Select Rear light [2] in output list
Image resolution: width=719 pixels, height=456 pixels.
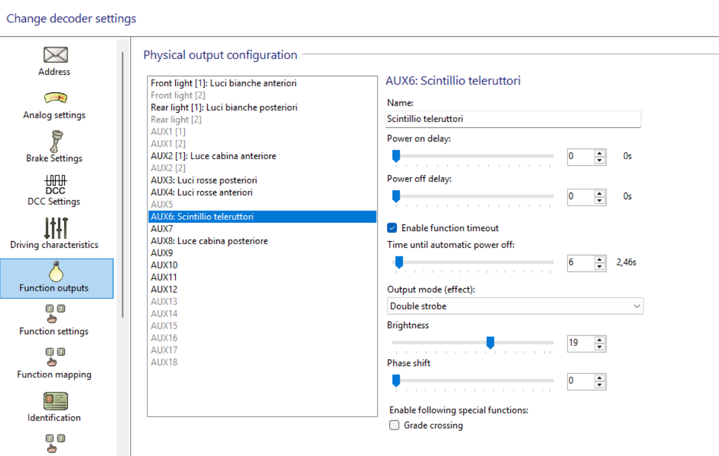coord(262,120)
